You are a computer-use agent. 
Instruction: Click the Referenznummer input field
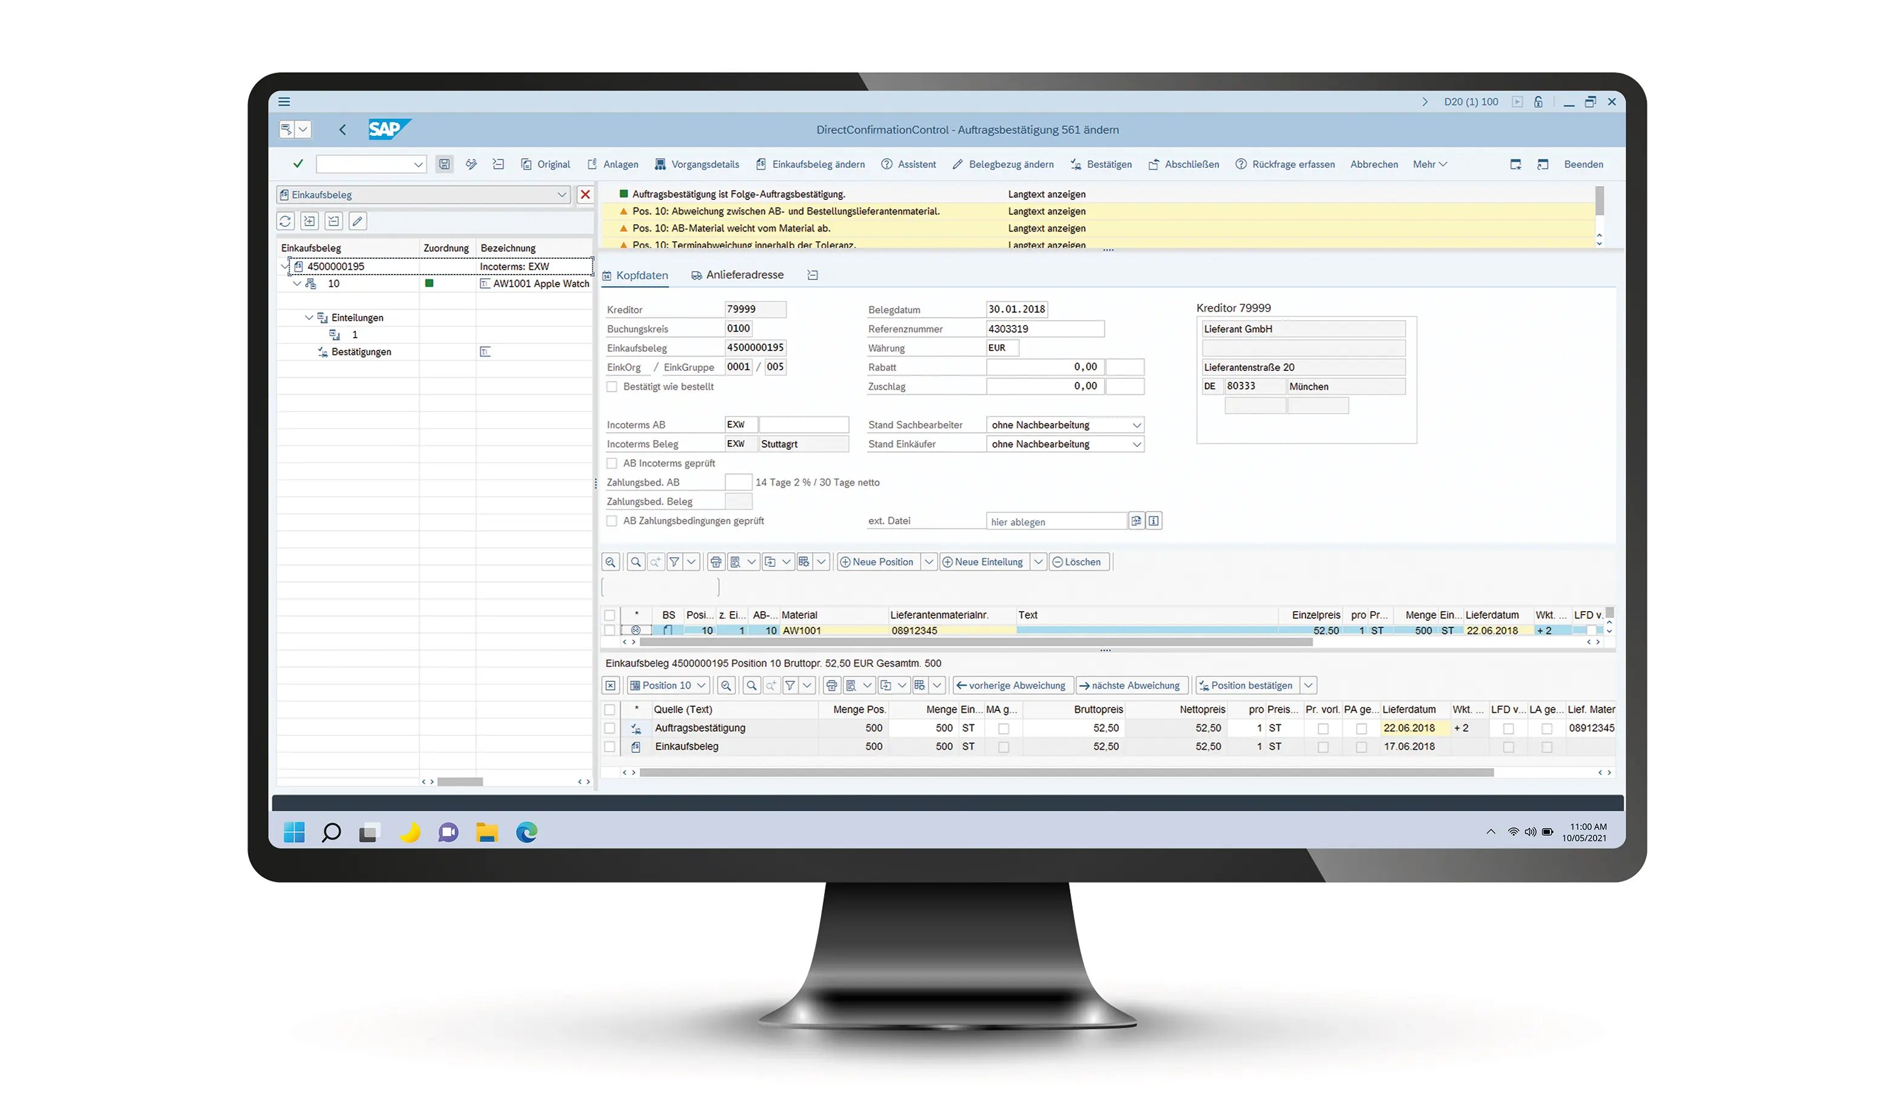click(x=1044, y=329)
